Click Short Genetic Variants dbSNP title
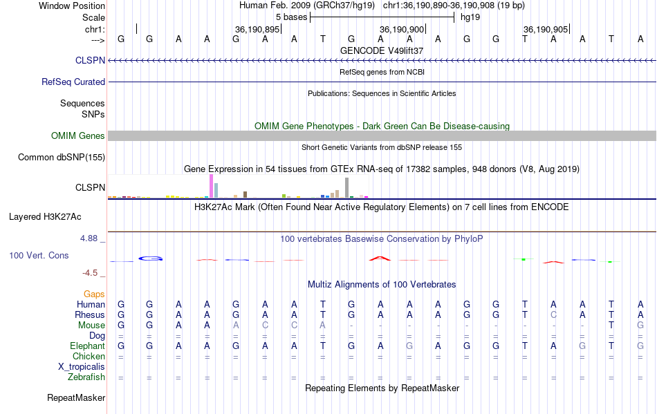657x414 pixels. click(x=382, y=147)
